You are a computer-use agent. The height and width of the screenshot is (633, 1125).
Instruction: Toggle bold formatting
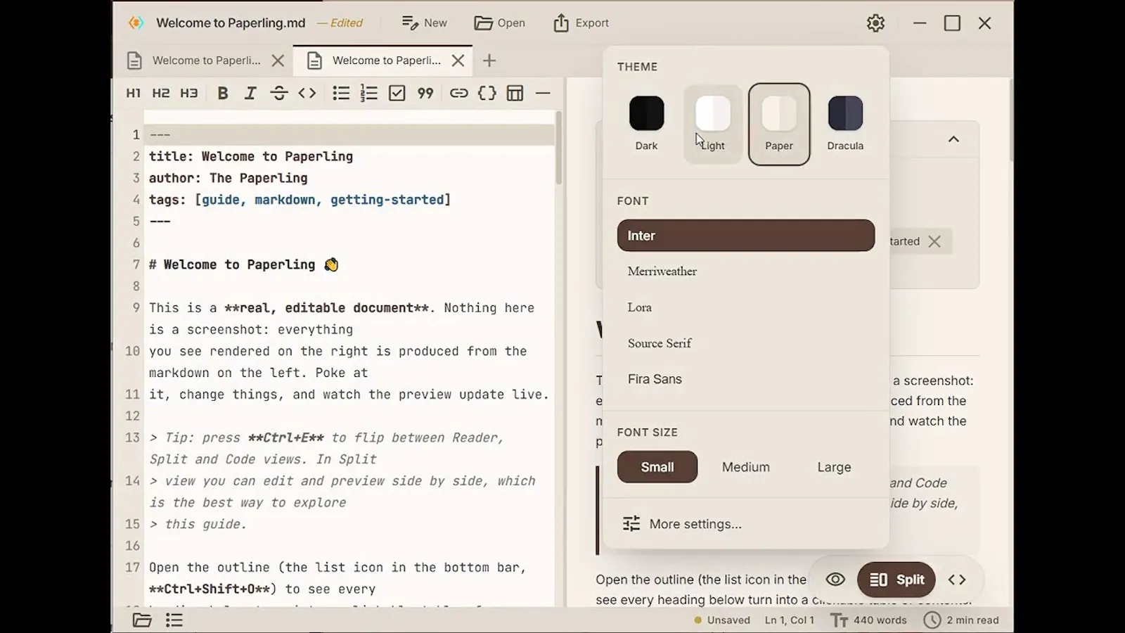click(223, 93)
